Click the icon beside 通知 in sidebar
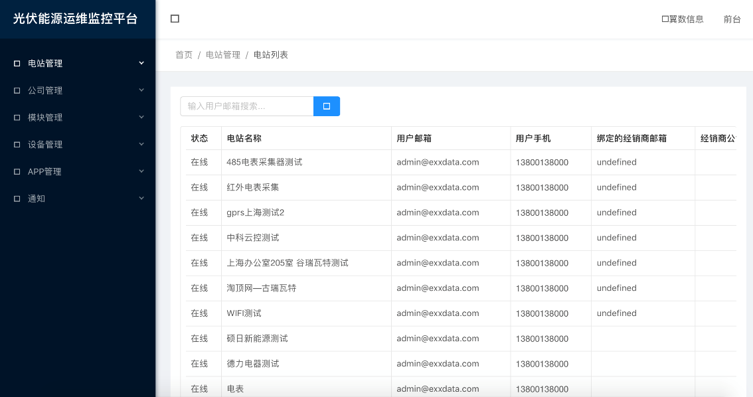The image size is (753, 397). (17, 198)
